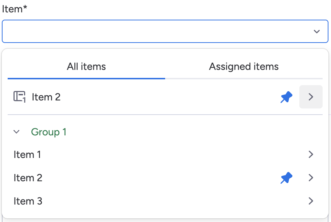331x222 pixels.
Task: Click the Item* field label
Action: 15,9
